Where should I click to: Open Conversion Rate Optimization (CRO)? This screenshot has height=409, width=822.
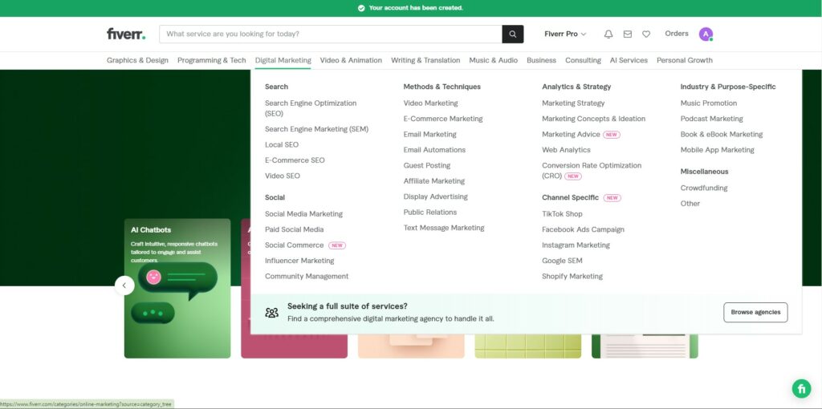[592, 171]
